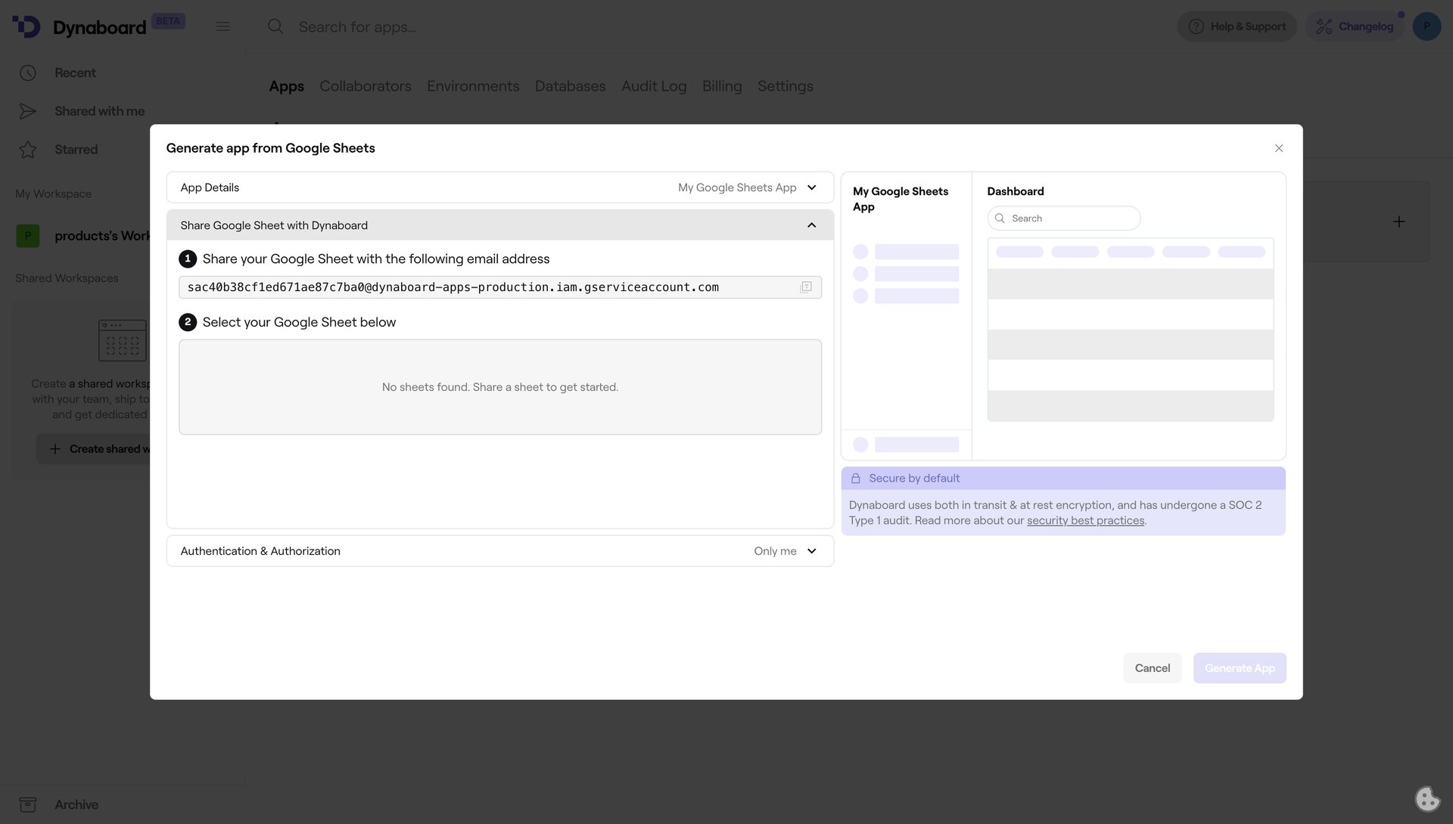This screenshot has height=824, width=1453.
Task: Click the Help & Support question mark icon
Action: 1196,26
